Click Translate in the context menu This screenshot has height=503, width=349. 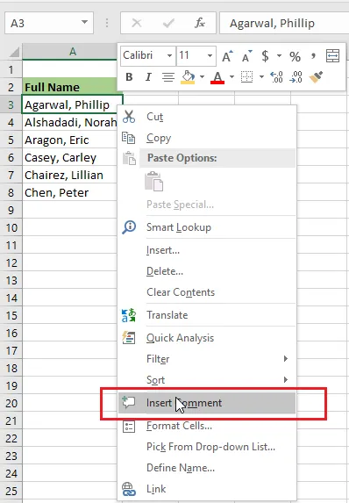point(207,315)
